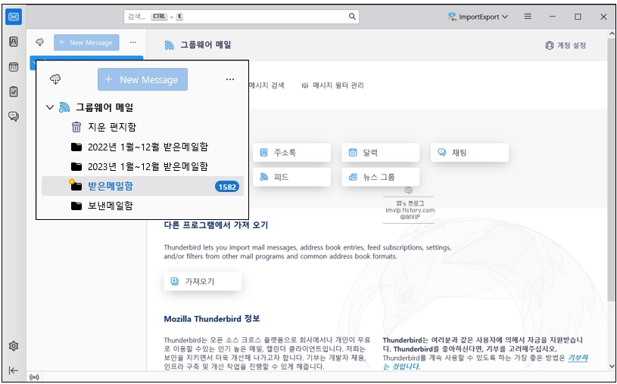Screen dimensions: 617x384
Task: Open the ImportExport dropdown
Action: point(478,17)
